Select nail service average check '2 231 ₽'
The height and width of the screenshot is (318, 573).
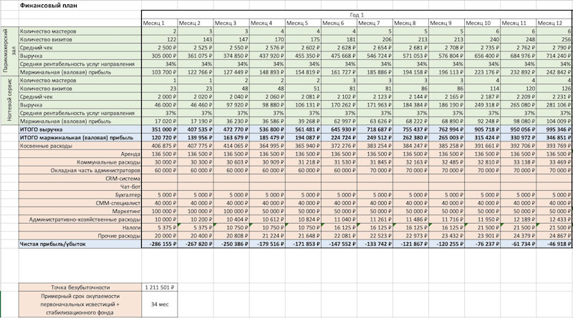(x=554, y=96)
